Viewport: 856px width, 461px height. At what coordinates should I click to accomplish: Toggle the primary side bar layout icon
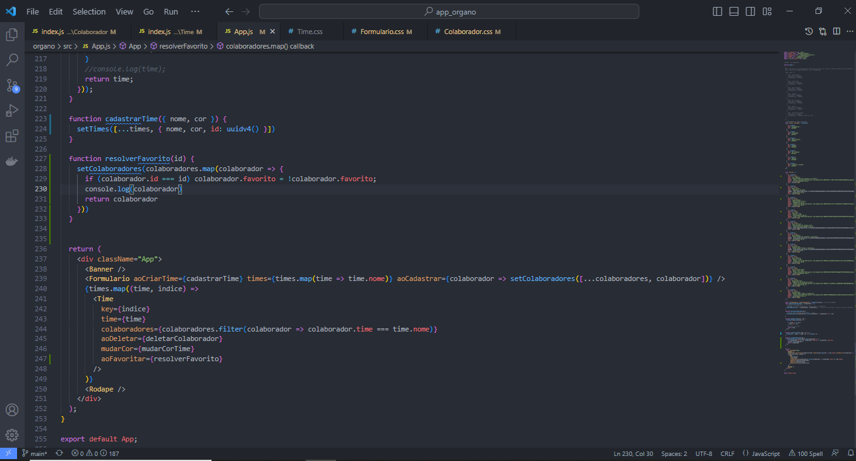coord(718,11)
